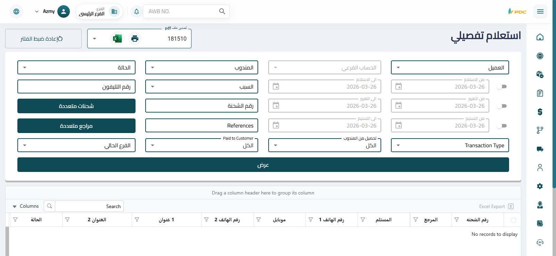The width and height of the screenshot is (556, 256).
Task: Open the Columns chooser menu
Action: pos(26,206)
